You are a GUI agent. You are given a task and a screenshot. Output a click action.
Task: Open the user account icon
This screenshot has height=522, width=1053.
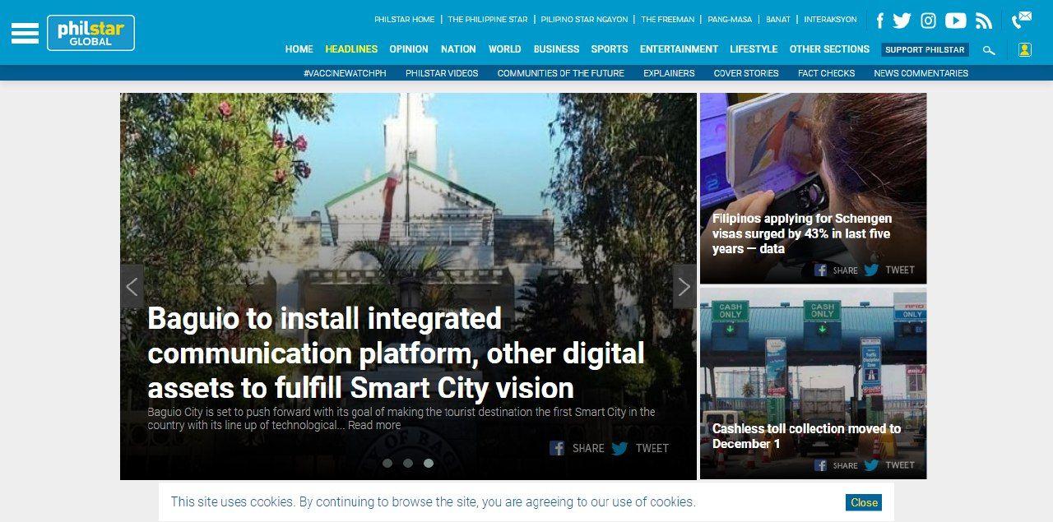[x=1024, y=49]
